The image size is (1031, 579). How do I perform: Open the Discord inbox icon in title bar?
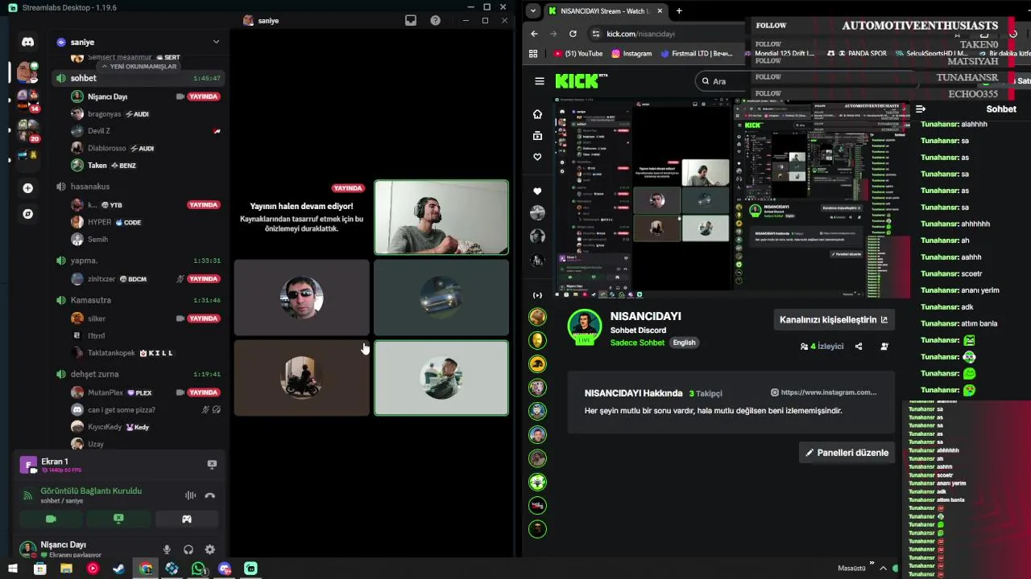pos(411,20)
